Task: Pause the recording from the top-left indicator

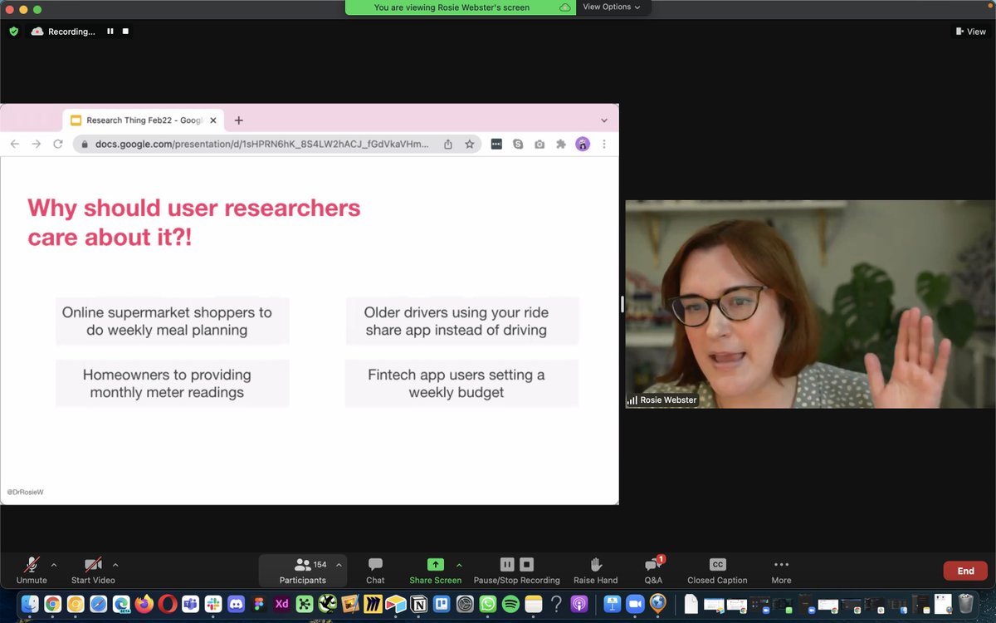Action: click(x=110, y=31)
